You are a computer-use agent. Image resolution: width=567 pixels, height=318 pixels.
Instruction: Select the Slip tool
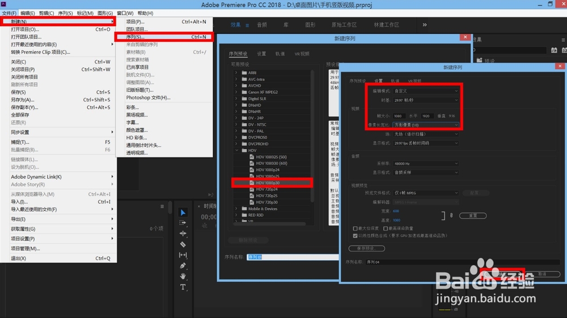[183, 255]
